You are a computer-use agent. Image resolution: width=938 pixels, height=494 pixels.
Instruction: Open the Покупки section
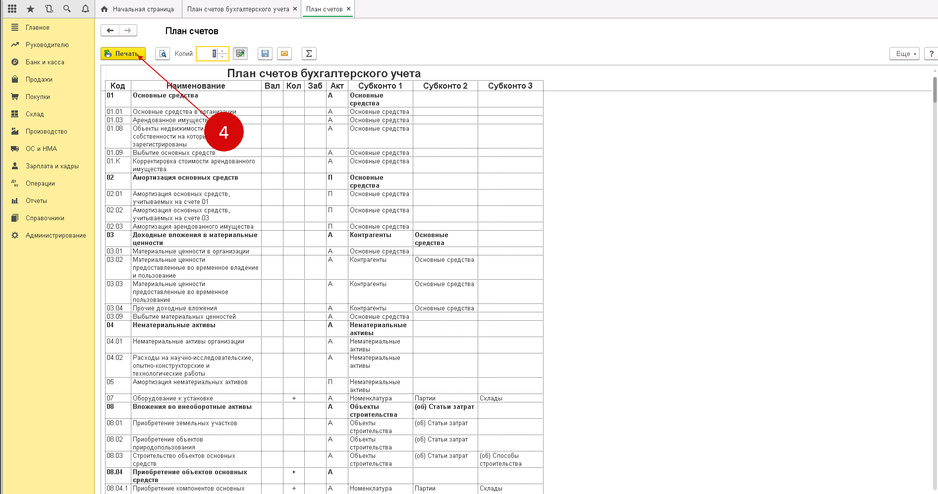pos(38,97)
